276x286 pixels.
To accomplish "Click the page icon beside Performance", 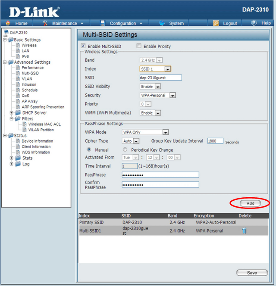I will 18,68.
